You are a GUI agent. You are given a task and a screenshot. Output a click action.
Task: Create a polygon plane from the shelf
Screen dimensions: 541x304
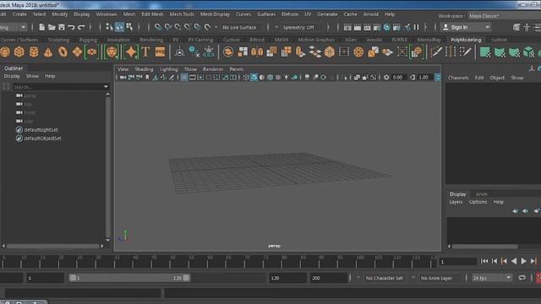pyautogui.click(x=77, y=52)
